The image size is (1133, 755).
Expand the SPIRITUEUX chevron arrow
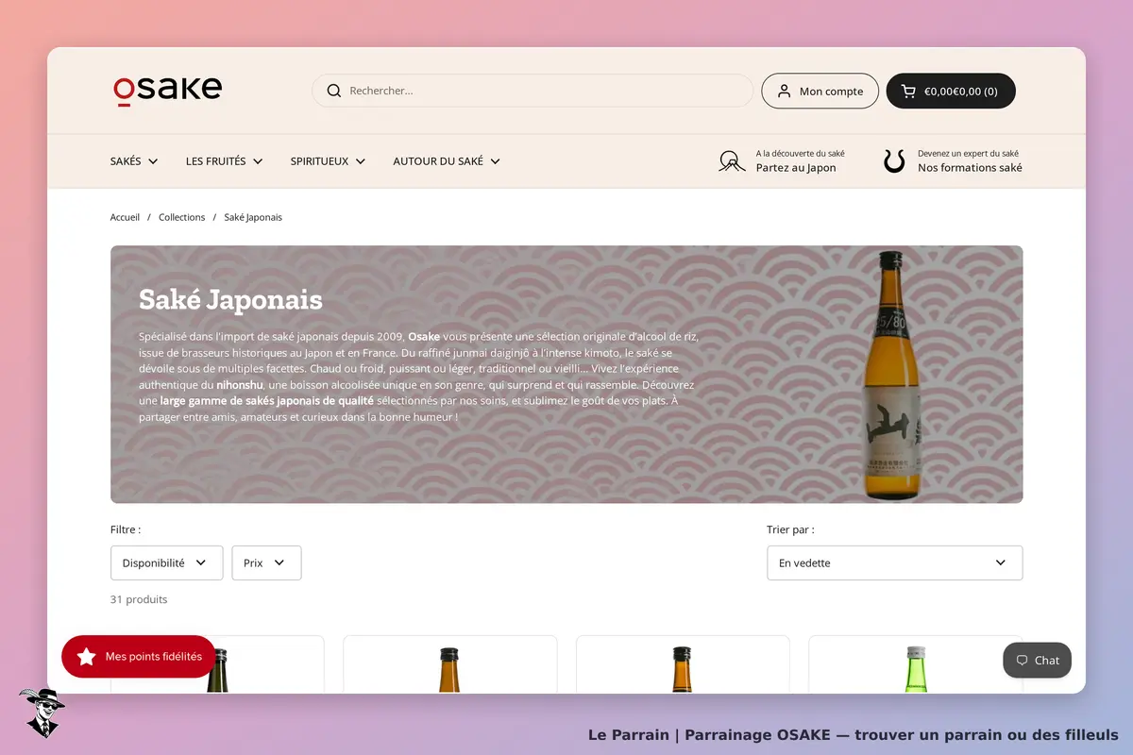point(360,161)
